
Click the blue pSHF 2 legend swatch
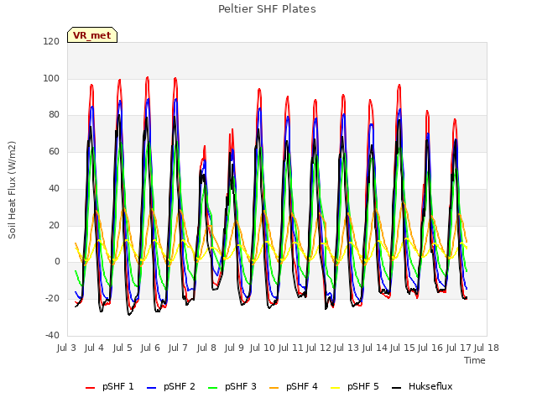tap(151, 388)
